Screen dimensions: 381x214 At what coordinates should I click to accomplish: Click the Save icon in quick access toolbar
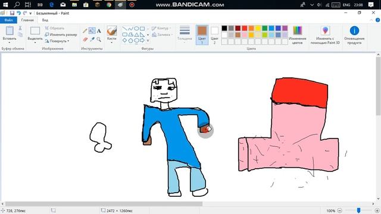(x=12, y=13)
